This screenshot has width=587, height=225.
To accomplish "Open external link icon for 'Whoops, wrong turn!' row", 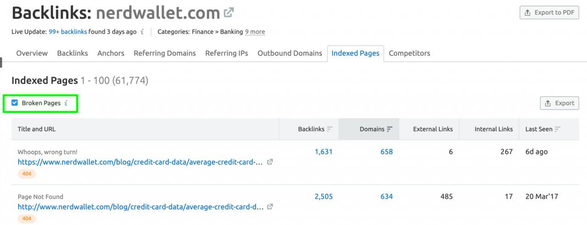I will 270,162.
